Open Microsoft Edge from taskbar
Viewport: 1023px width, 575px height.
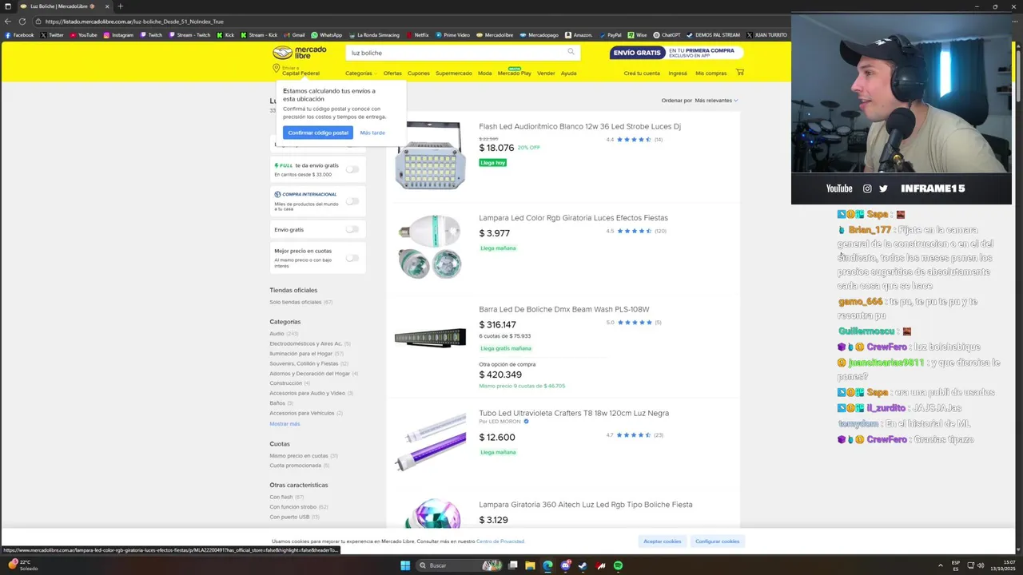coord(547,565)
